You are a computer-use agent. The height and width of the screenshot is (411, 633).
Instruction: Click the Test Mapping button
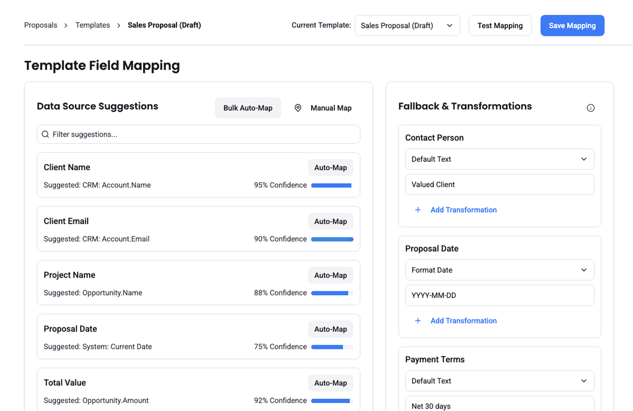point(500,26)
